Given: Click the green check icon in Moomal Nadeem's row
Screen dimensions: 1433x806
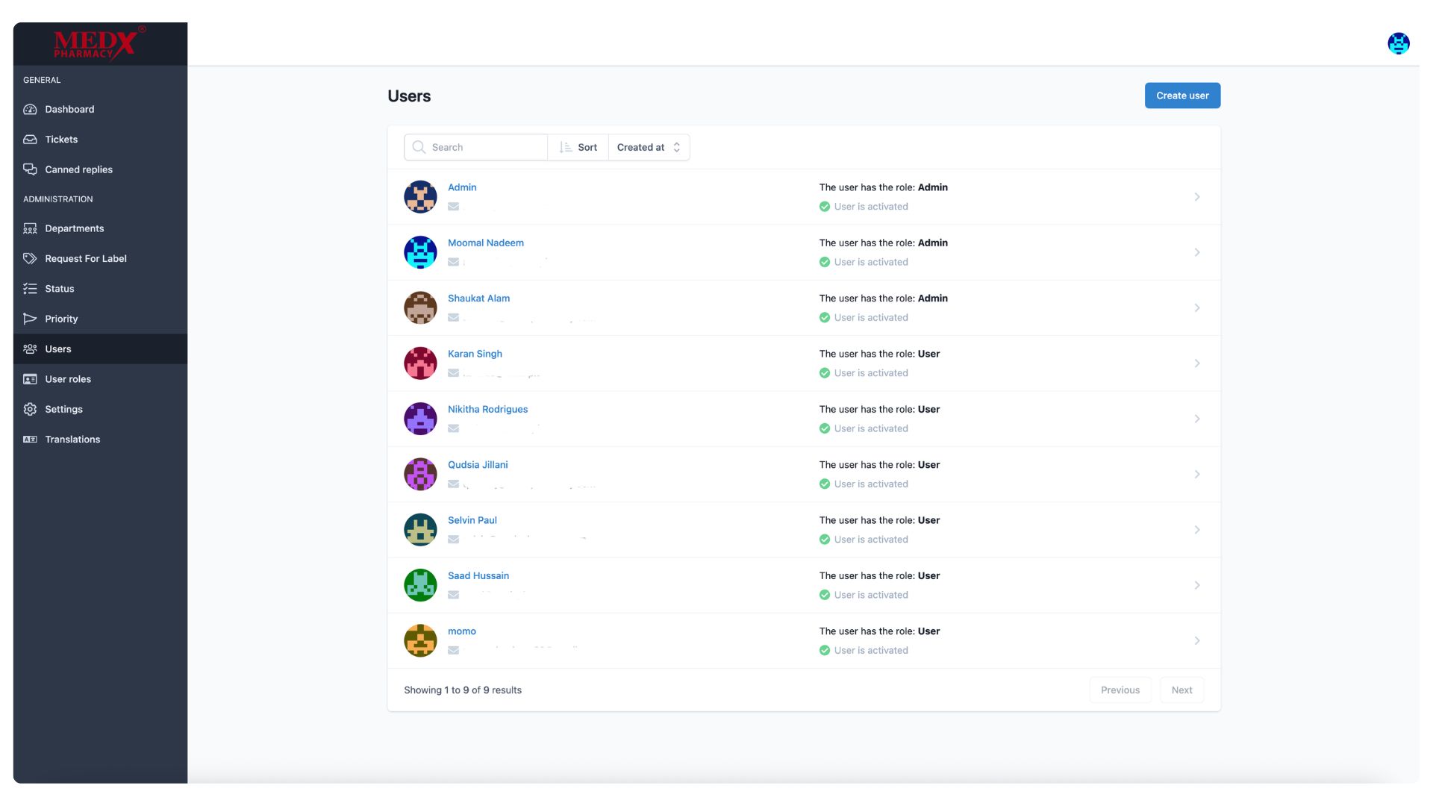Looking at the screenshot, I should (x=825, y=262).
